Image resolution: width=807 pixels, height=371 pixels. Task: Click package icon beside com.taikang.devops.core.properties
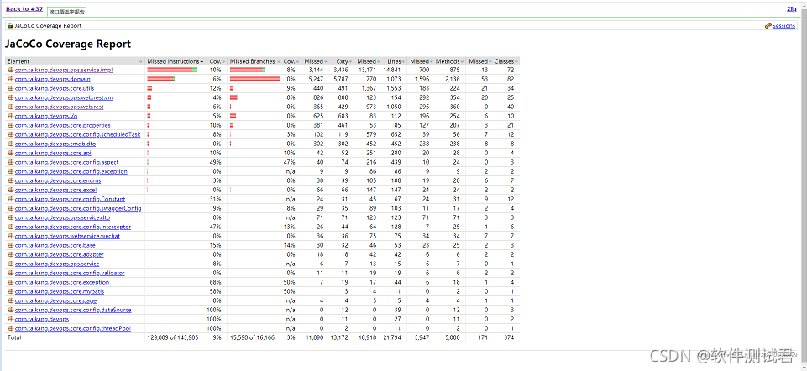click(x=10, y=126)
